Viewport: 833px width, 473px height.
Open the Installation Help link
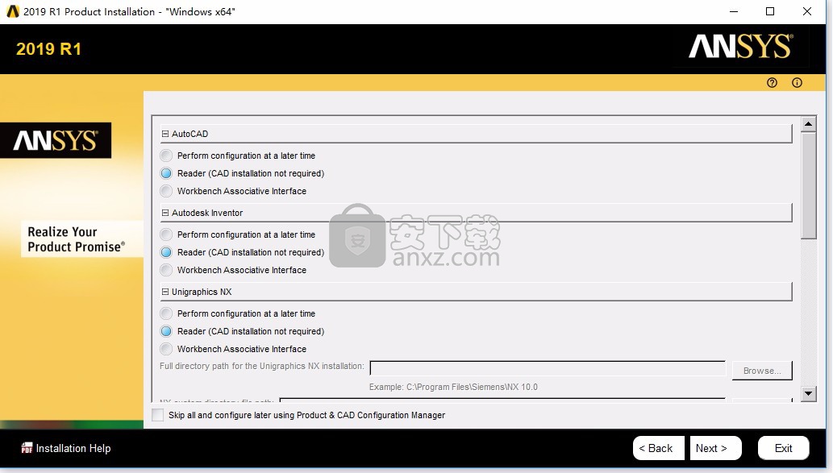click(73, 448)
